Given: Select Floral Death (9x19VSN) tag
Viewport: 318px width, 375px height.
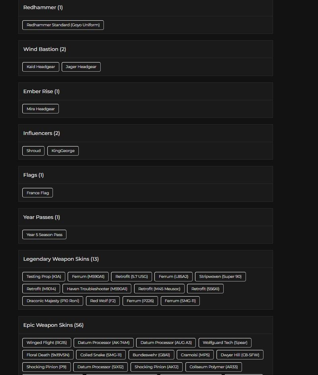Looking at the screenshot, I should coord(48,355).
